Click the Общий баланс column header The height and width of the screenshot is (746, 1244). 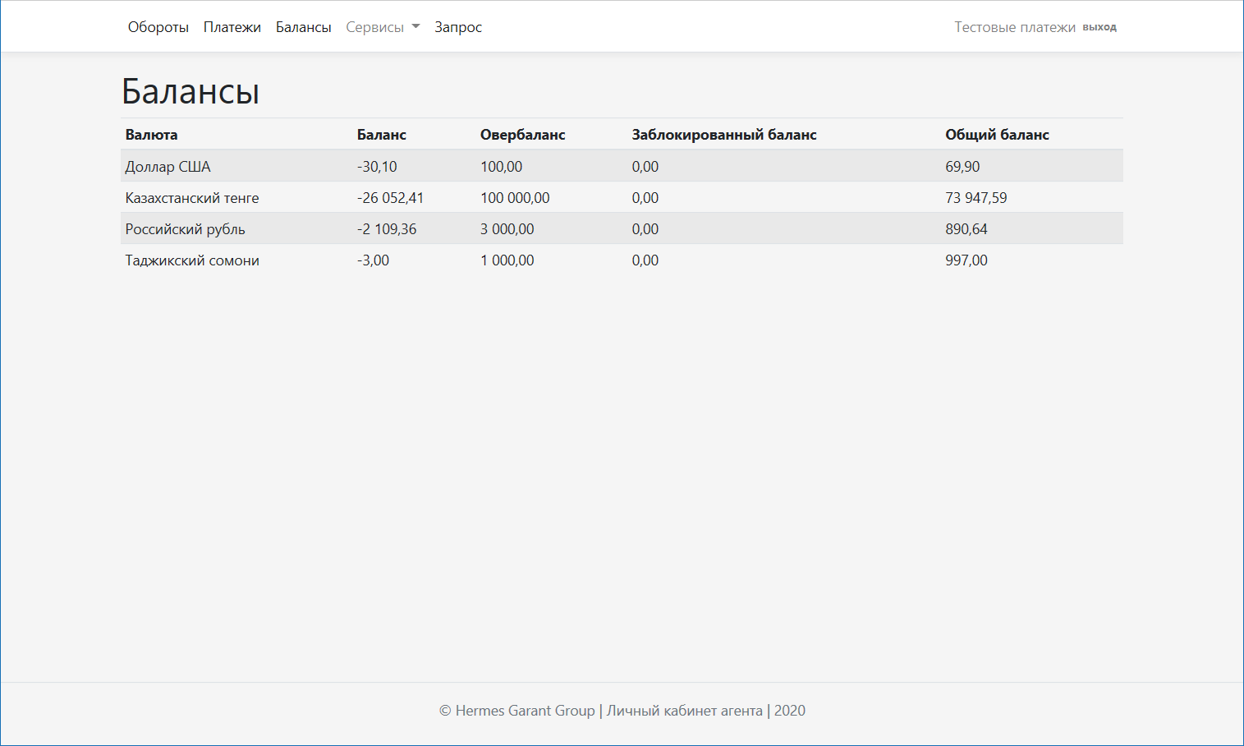[x=998, y=135]
